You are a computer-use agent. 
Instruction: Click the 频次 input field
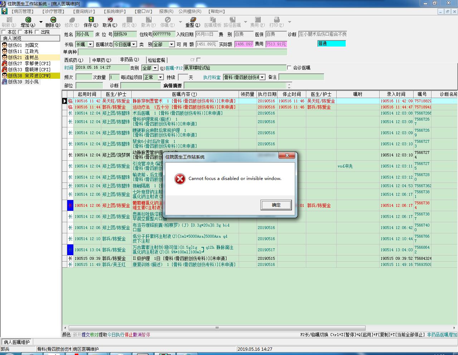pyautogui.click(x=84, y=77)
